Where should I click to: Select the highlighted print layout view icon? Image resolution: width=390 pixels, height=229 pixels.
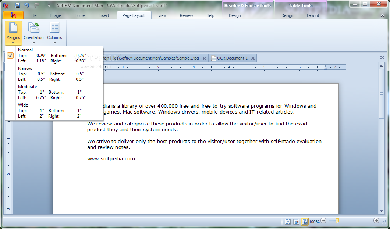(x=305, y=222)
